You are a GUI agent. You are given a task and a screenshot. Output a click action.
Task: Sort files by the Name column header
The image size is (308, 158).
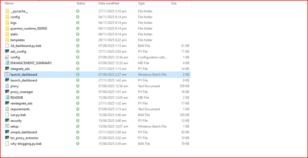tap(9, 3)
